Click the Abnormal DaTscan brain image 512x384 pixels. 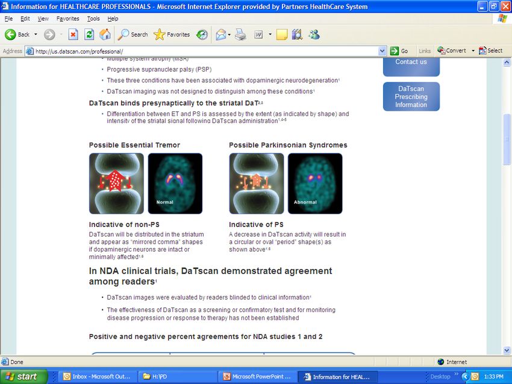tap(315, 184)
